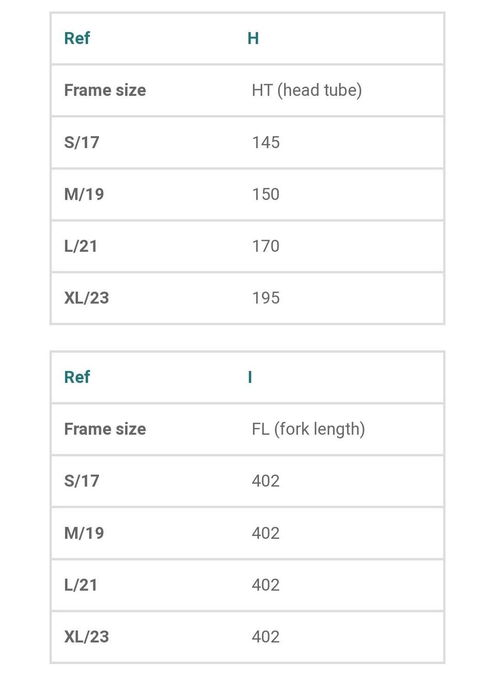Select S/17 row label in head tube table

[x=81, y=142]
